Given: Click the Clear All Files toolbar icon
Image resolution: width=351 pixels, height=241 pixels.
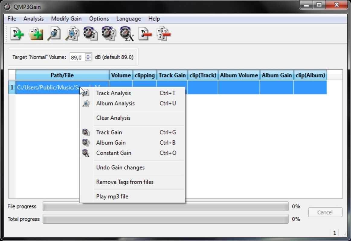Looking at the screenshot, I should [x=164, y=34].
